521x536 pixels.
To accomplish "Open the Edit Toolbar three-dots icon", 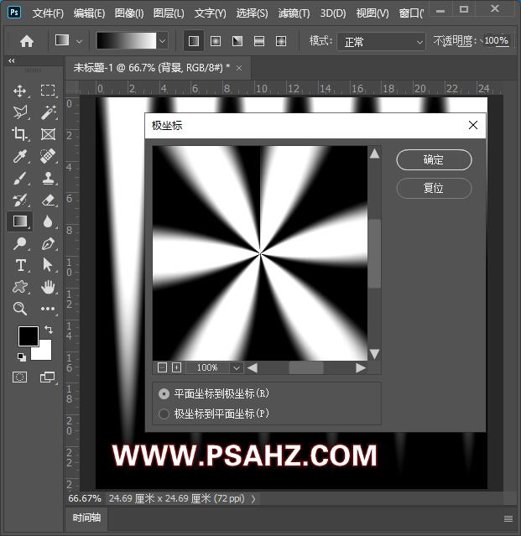I will click(48, 309).
